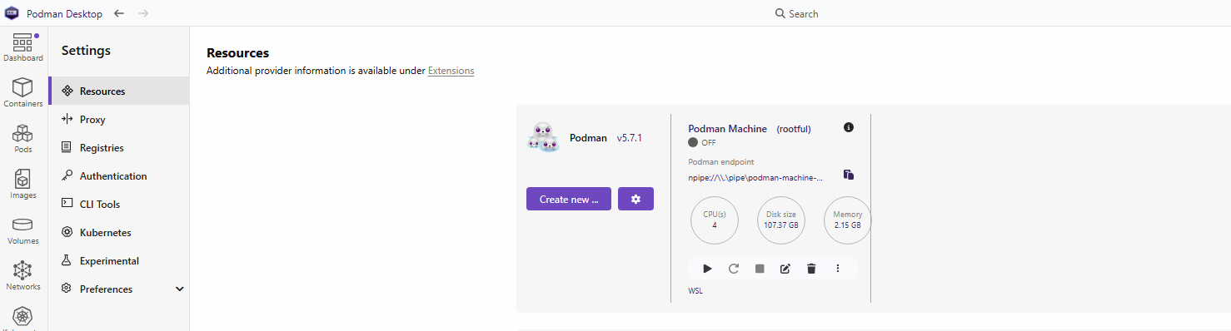
Task: Click the v5.7.1 version label
Action: pos(630,137)
